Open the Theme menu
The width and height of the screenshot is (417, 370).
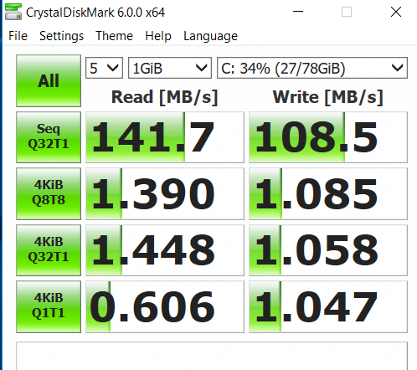114,36
